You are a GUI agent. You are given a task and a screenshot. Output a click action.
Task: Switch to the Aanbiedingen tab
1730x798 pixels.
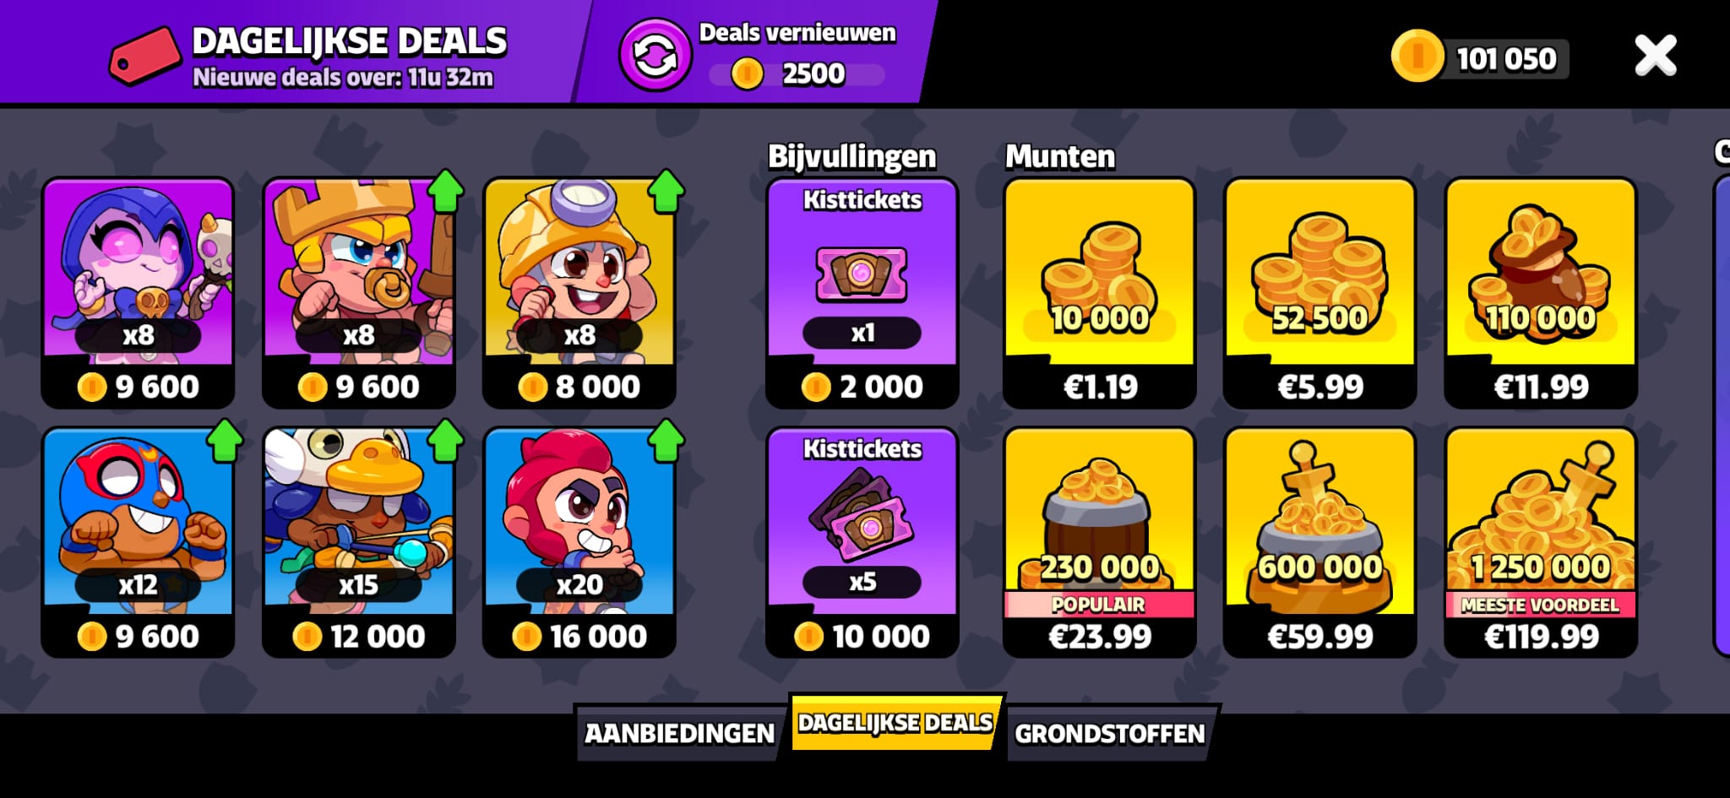click(x=680, y=733)
